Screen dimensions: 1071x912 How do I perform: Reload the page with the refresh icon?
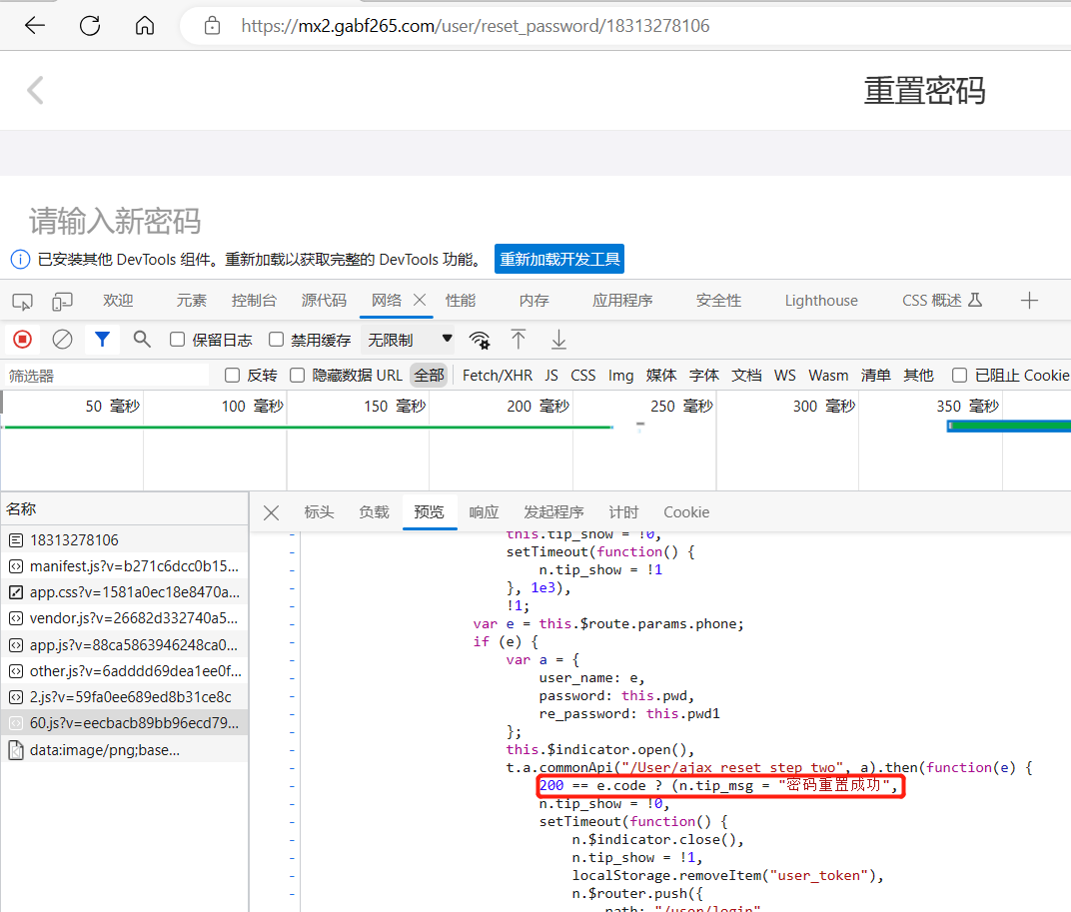(x=90, y=26)
